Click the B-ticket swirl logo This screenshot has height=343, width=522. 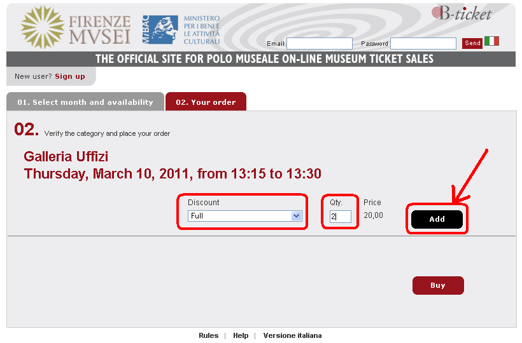pos(462,13)
